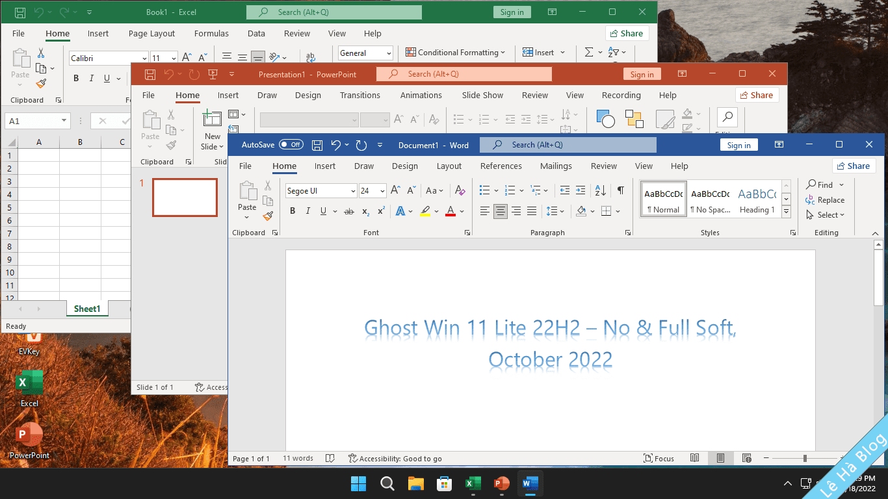Decrease font size in Word ribbon
The width and height of the screenshot is (888, 499).
[411, 190]
